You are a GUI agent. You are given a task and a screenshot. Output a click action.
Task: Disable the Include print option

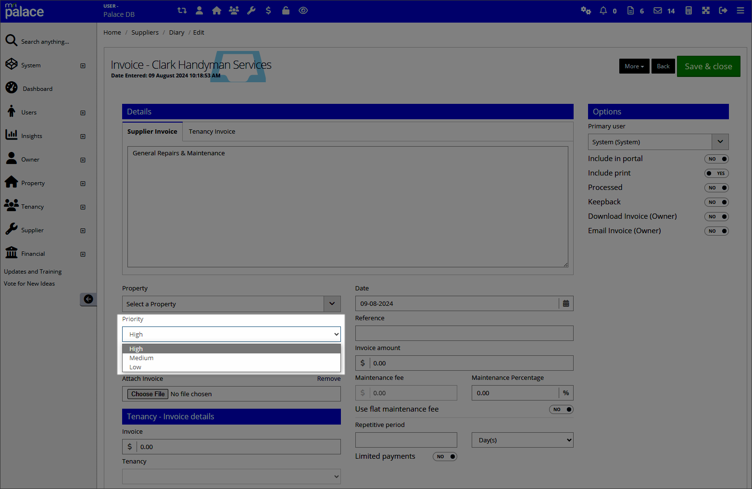(716, 173)
